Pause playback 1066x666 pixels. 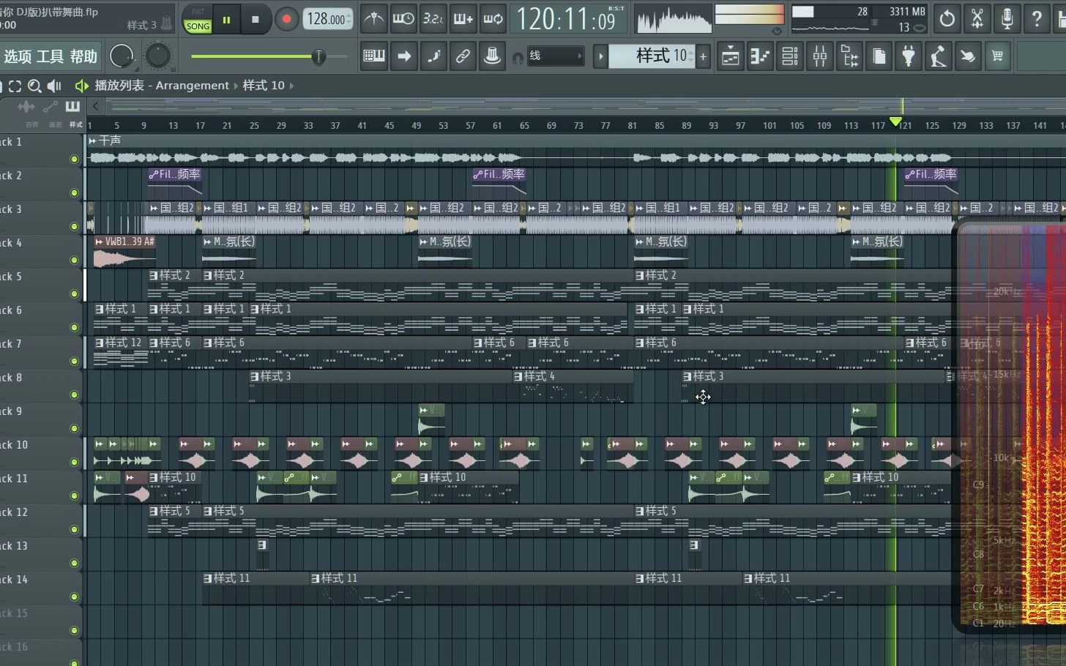coord(226,20)
